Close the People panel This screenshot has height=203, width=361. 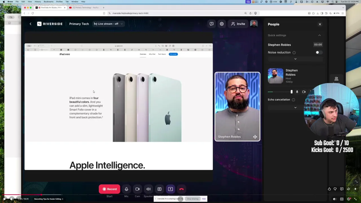tap(320, 24)
